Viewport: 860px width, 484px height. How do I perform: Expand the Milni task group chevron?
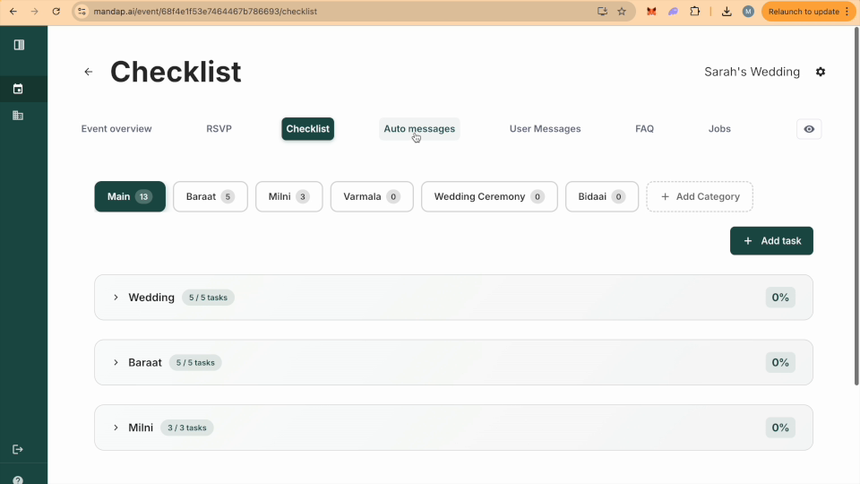(x=116, y=428)
